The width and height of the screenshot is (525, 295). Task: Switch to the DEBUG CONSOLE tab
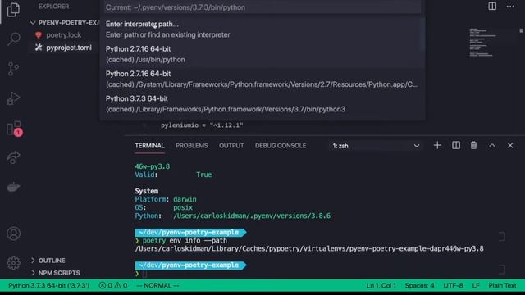[x=281, y=146]
